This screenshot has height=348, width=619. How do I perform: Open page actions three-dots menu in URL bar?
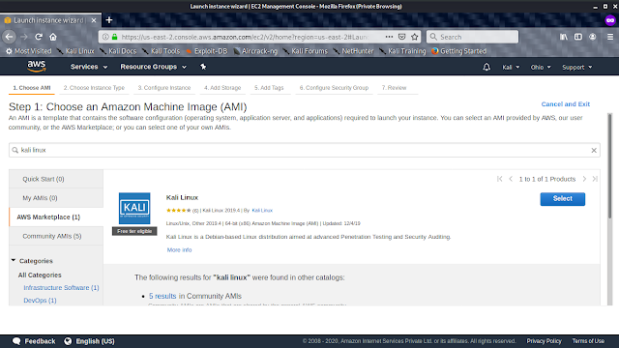point(389,37)
